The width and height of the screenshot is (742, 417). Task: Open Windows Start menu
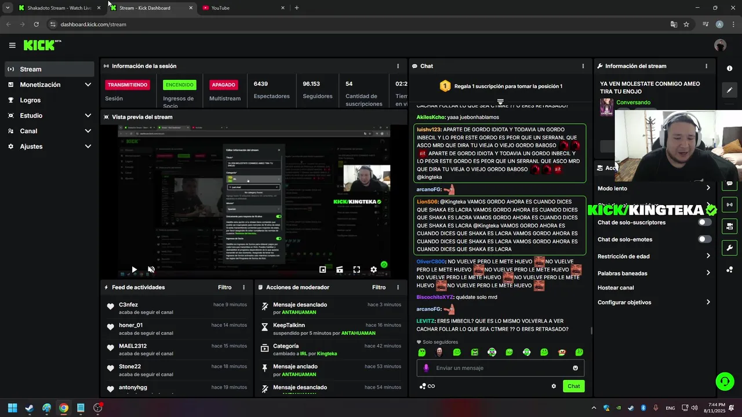coord(12,408)
